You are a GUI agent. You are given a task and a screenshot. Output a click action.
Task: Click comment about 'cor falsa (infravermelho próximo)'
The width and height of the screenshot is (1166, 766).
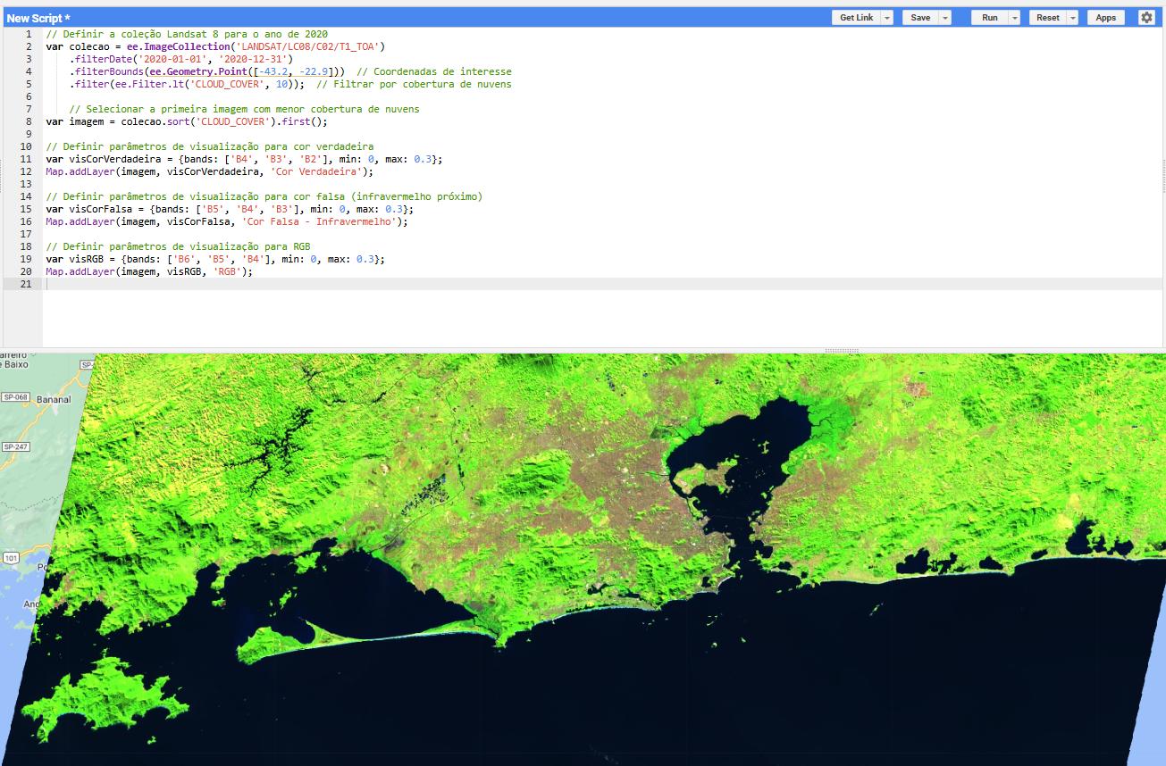click(x=264, y=196)
